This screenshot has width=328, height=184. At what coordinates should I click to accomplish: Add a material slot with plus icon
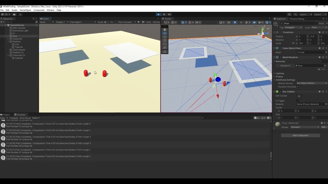click(x=319, y=69)
